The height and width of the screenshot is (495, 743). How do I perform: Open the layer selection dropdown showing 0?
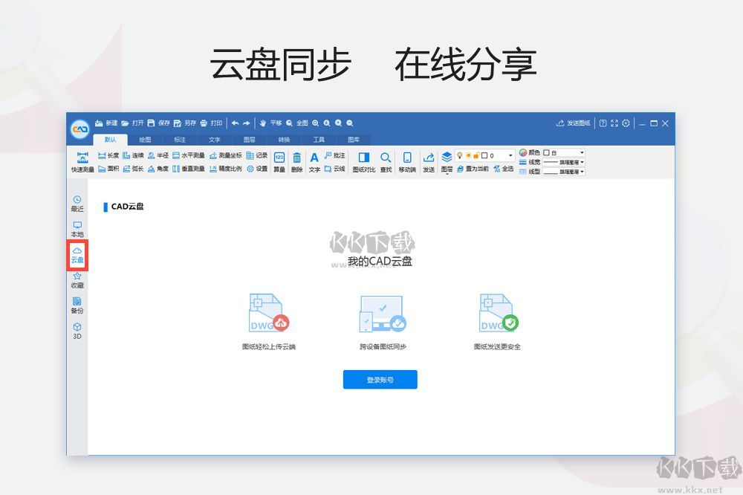tap(510, 155)
